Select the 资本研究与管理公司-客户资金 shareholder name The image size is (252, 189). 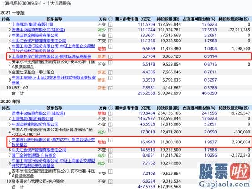(x=38, y=181)
